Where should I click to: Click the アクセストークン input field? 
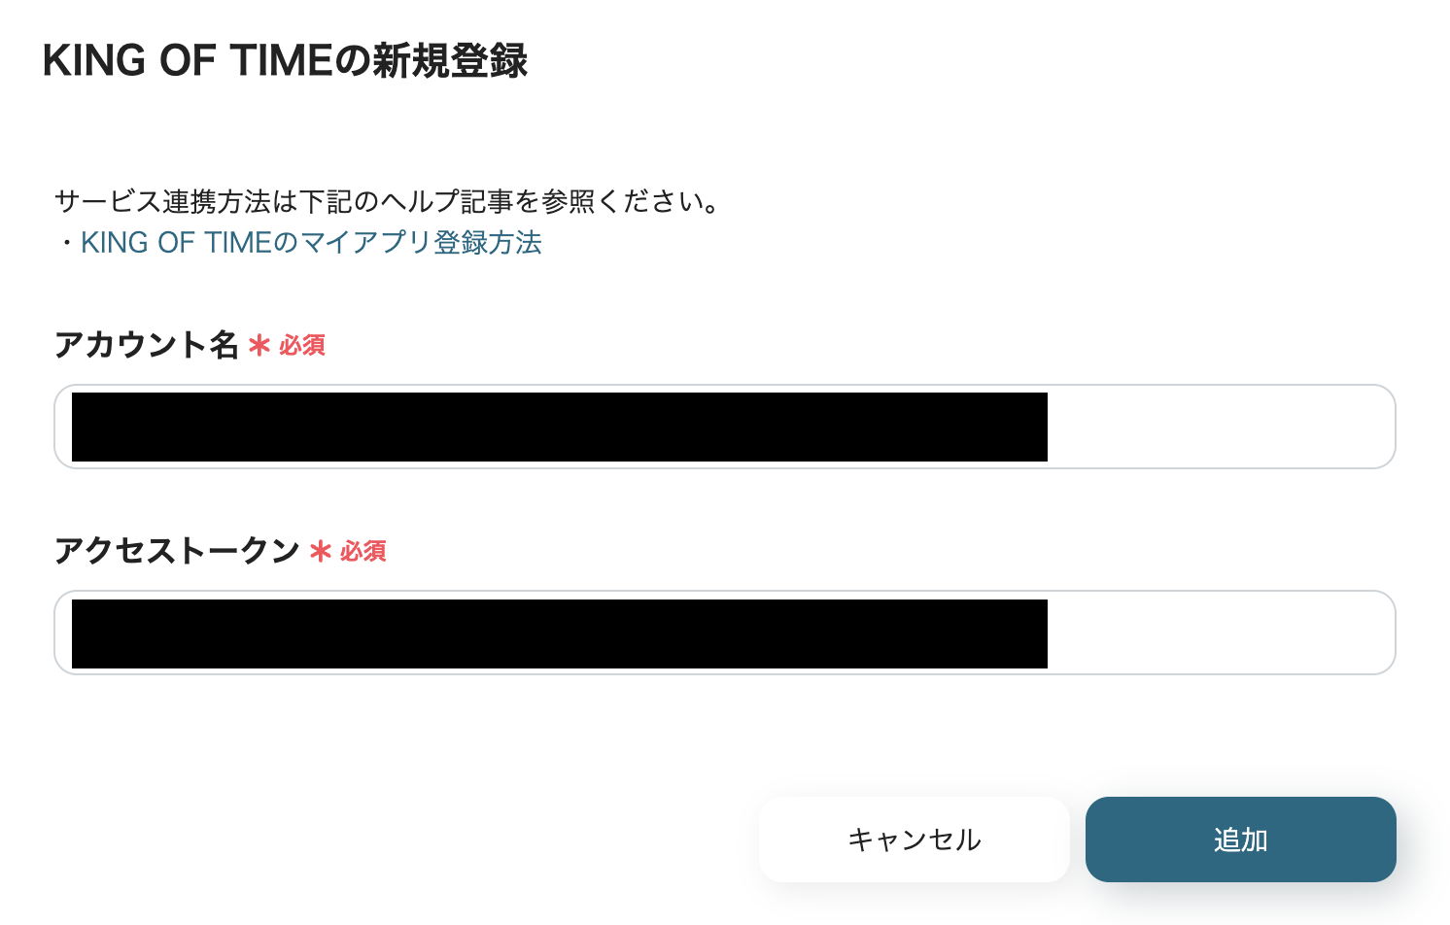coord(725,633)
